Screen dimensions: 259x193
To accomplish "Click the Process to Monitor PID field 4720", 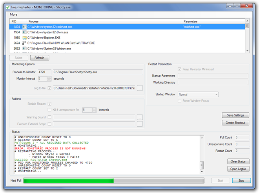I will pyautogui.click(x=45, y=72).
